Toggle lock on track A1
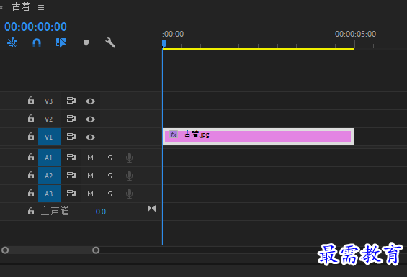Viewport: 407px width, 277px height. (x=31, y=157)
